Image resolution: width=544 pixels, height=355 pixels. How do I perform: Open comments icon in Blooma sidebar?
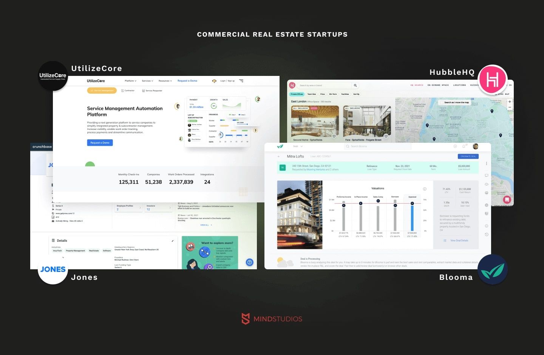click(487, 176)
